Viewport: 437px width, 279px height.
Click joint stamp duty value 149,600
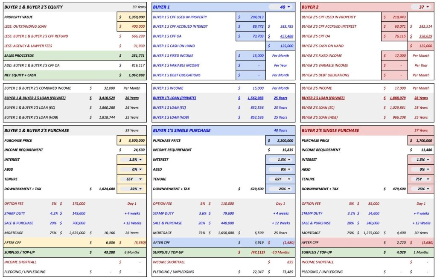click(x=79, y=213)
